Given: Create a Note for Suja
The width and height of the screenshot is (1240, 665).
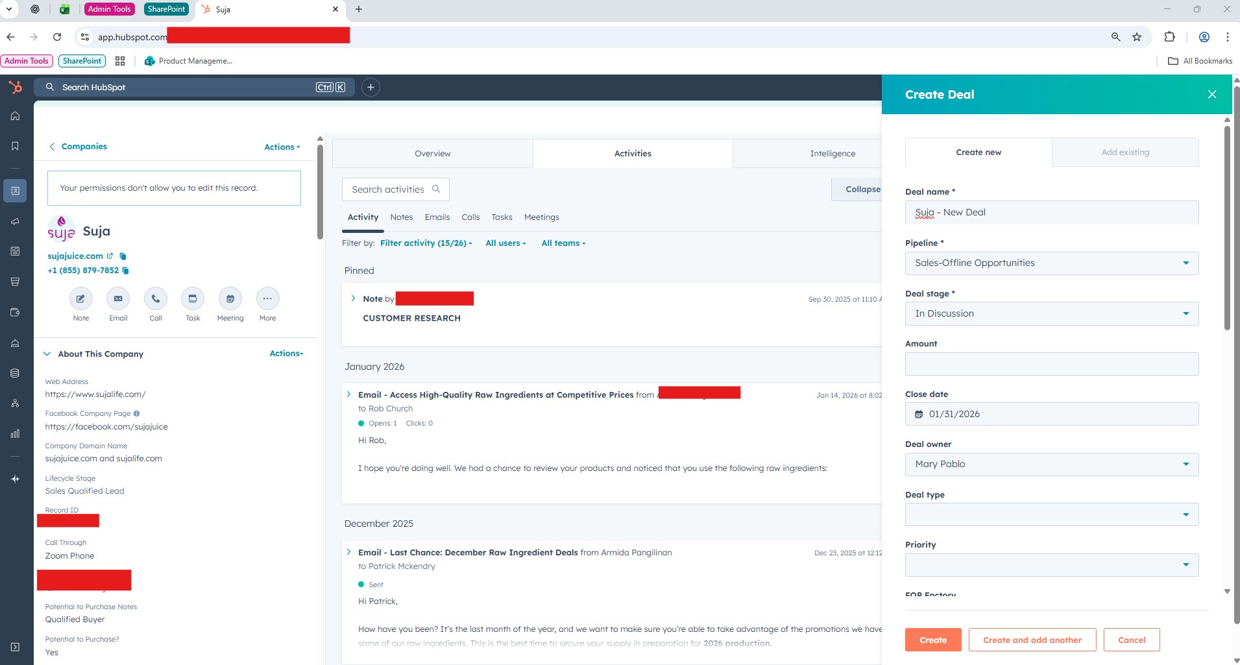Looking at the screenshot, I should [x=80, y=299].
